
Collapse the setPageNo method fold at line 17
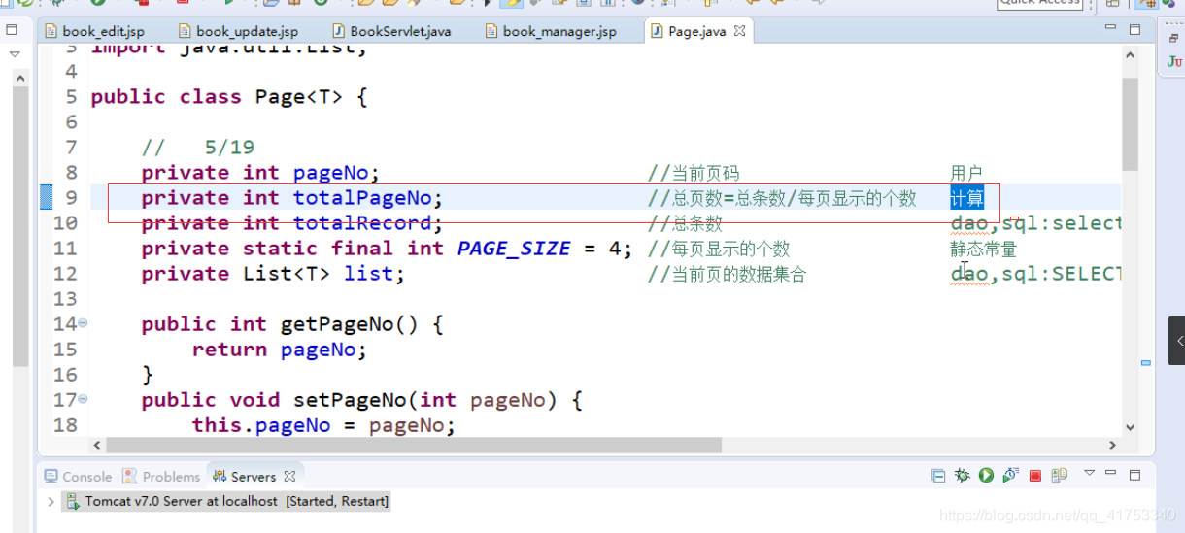83,399
